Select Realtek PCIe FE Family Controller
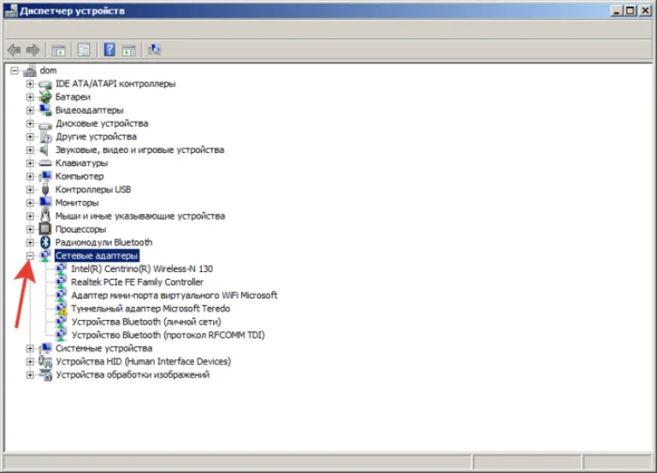Viewport: 657px width, 473px height. point(137,282)
